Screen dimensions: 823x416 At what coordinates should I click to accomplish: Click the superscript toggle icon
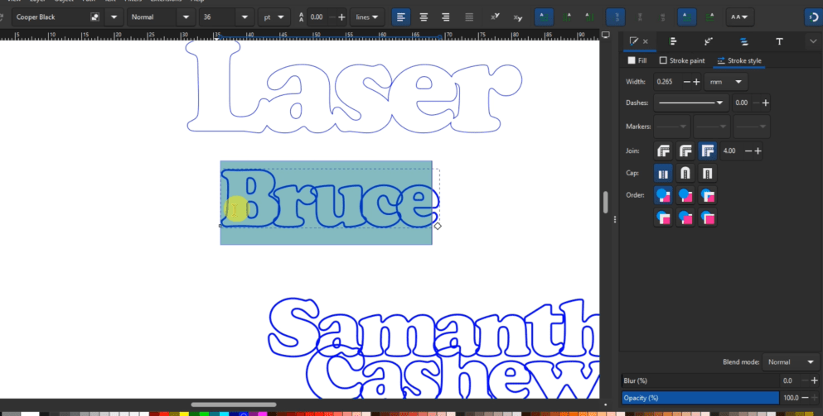[x=496, y=17]
